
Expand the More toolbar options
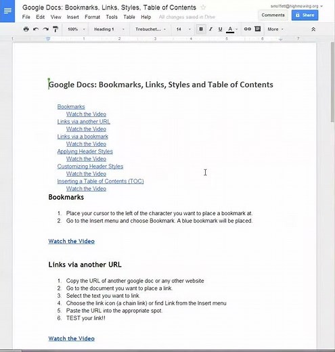(275, 29)
